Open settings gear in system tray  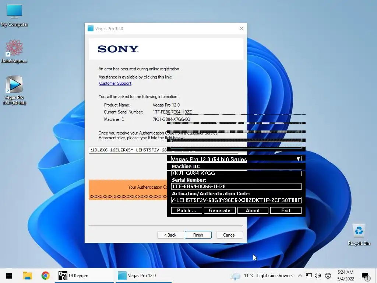(x=328, y=276)
